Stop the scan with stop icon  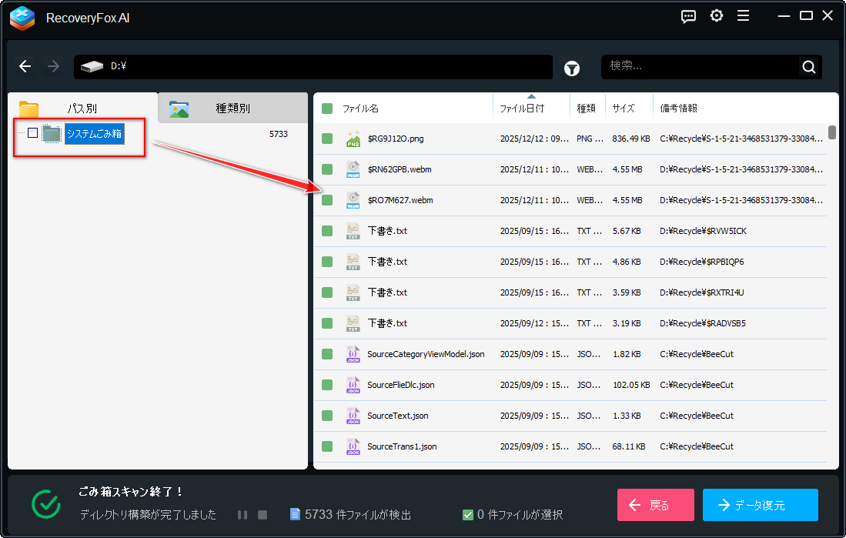tap(262, 515)
